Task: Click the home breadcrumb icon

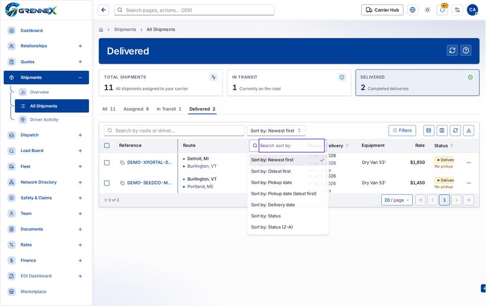Action: tap(101, 30)
